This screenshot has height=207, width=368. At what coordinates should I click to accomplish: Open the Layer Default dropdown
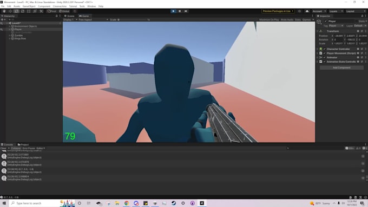point(360,26)
